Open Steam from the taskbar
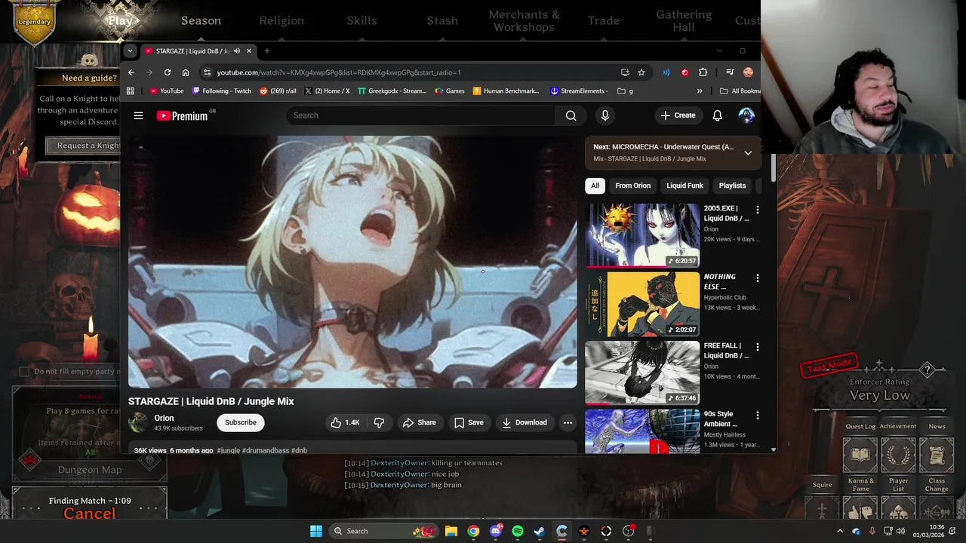Screen dimensions: 966x543 pos(540,531)
